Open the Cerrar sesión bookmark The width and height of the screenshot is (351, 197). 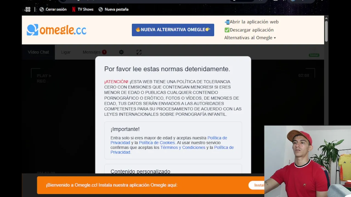pyautogui.click(x=53, y=9)
